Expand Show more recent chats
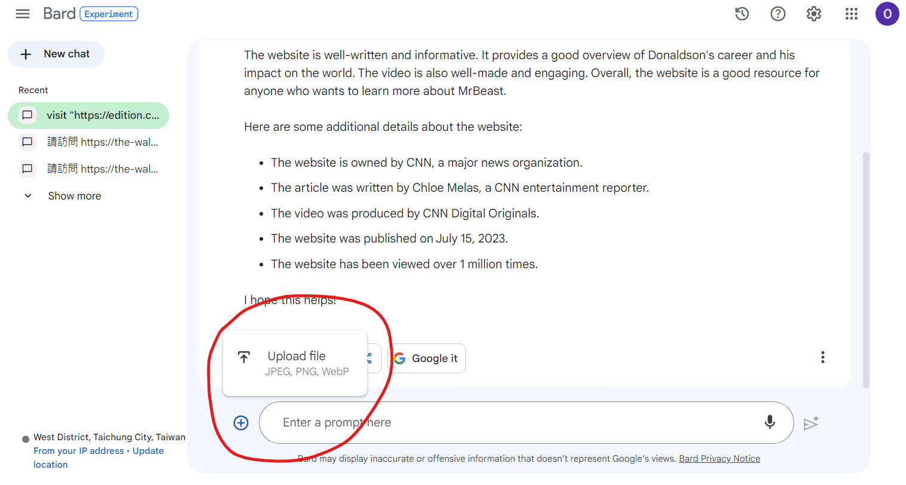 [62, 196]
